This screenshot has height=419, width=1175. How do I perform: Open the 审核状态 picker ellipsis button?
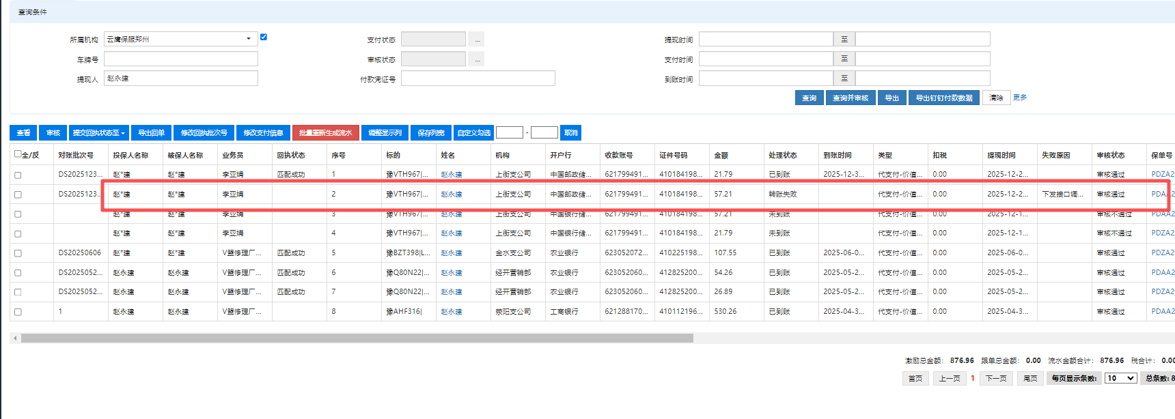click(x=477, y=59)
